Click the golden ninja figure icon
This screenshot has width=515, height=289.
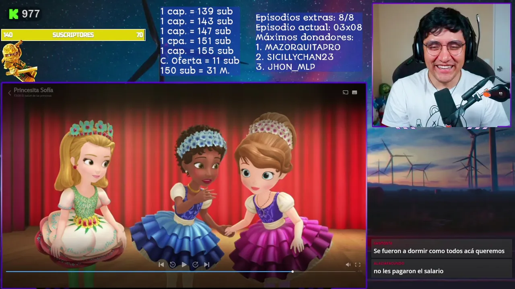tap(19, 61)
